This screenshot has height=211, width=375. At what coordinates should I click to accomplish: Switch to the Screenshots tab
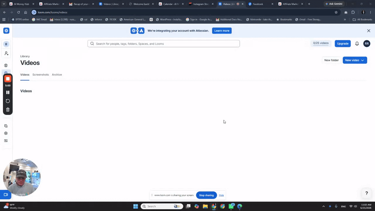pyautogui.click(x=41, y=75)
